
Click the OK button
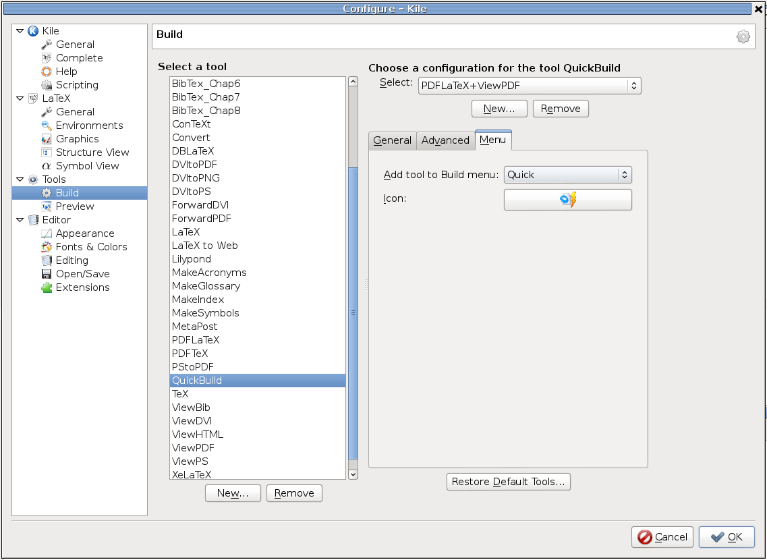[727, 537]
